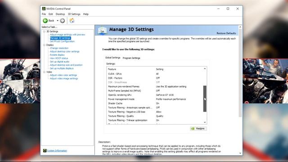Open Adjust image settings with preview
288x162 pixels.
67,35
